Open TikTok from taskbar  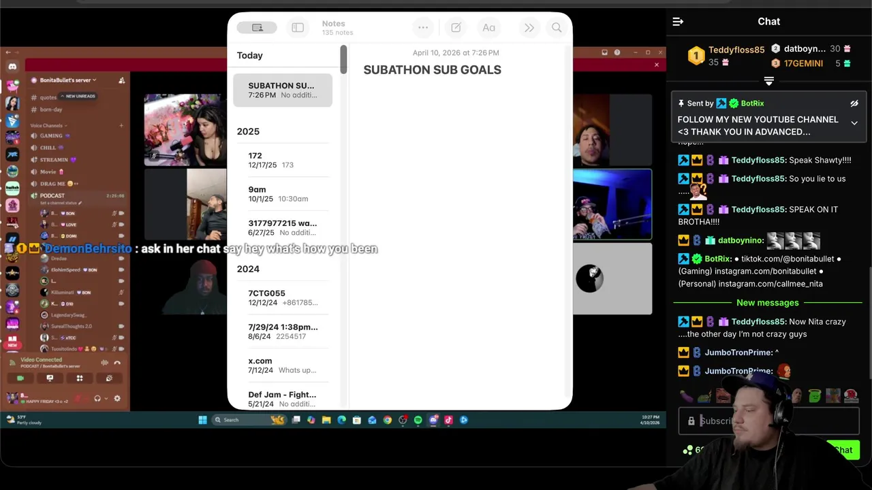(x=448, y=420)
